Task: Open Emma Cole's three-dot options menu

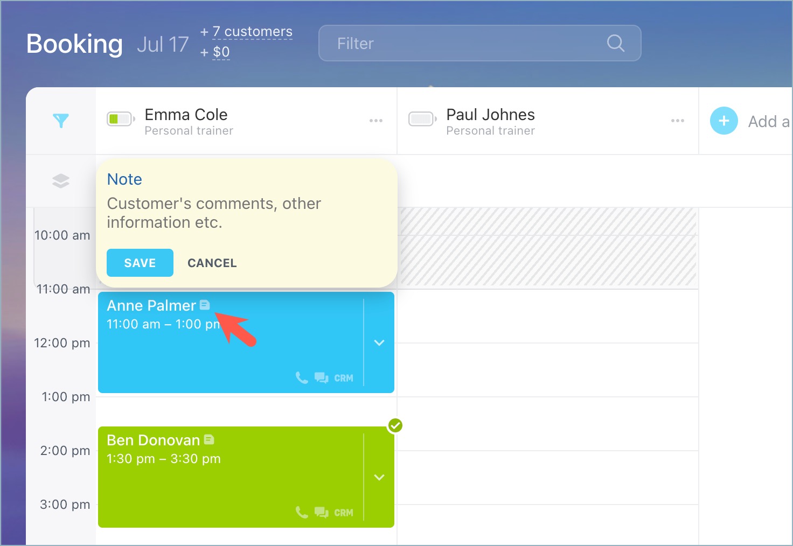Action: [x=376, y=121]
